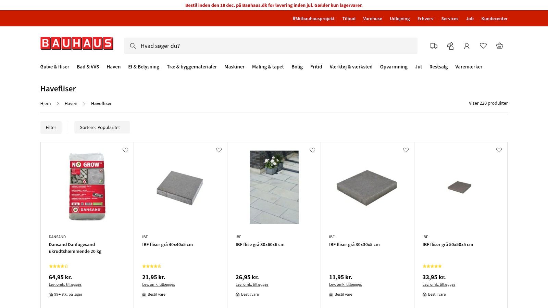
Task: Open the shopping basket icon
Action: pyautogui.click(x=500, y=46)
